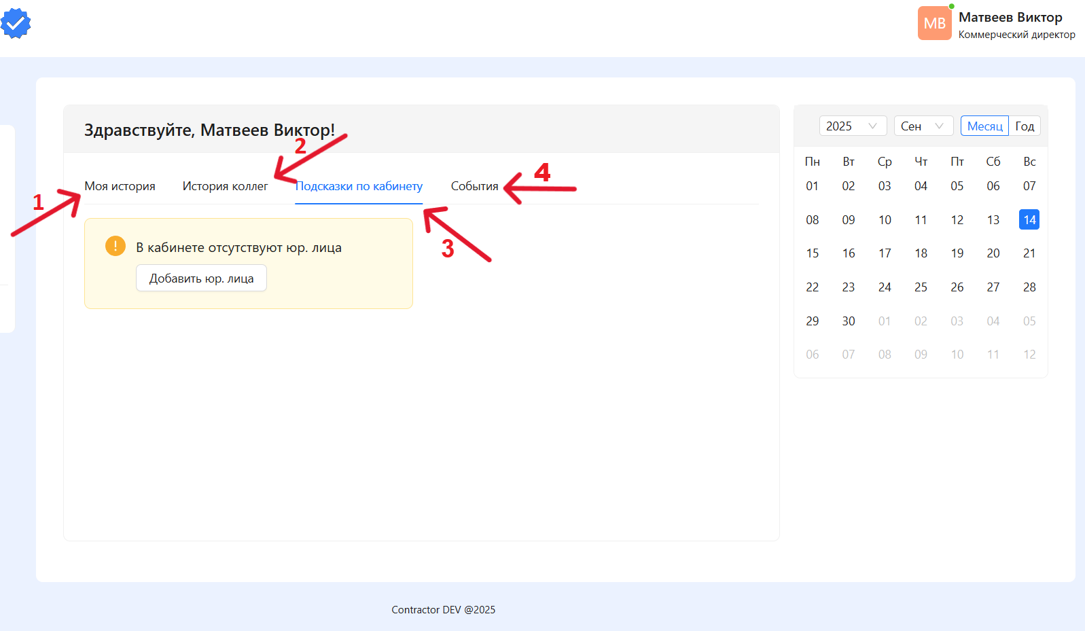Open the 2025 year dropdown
This screenshot has height=631, width=1085.
(x=852, y=126)
